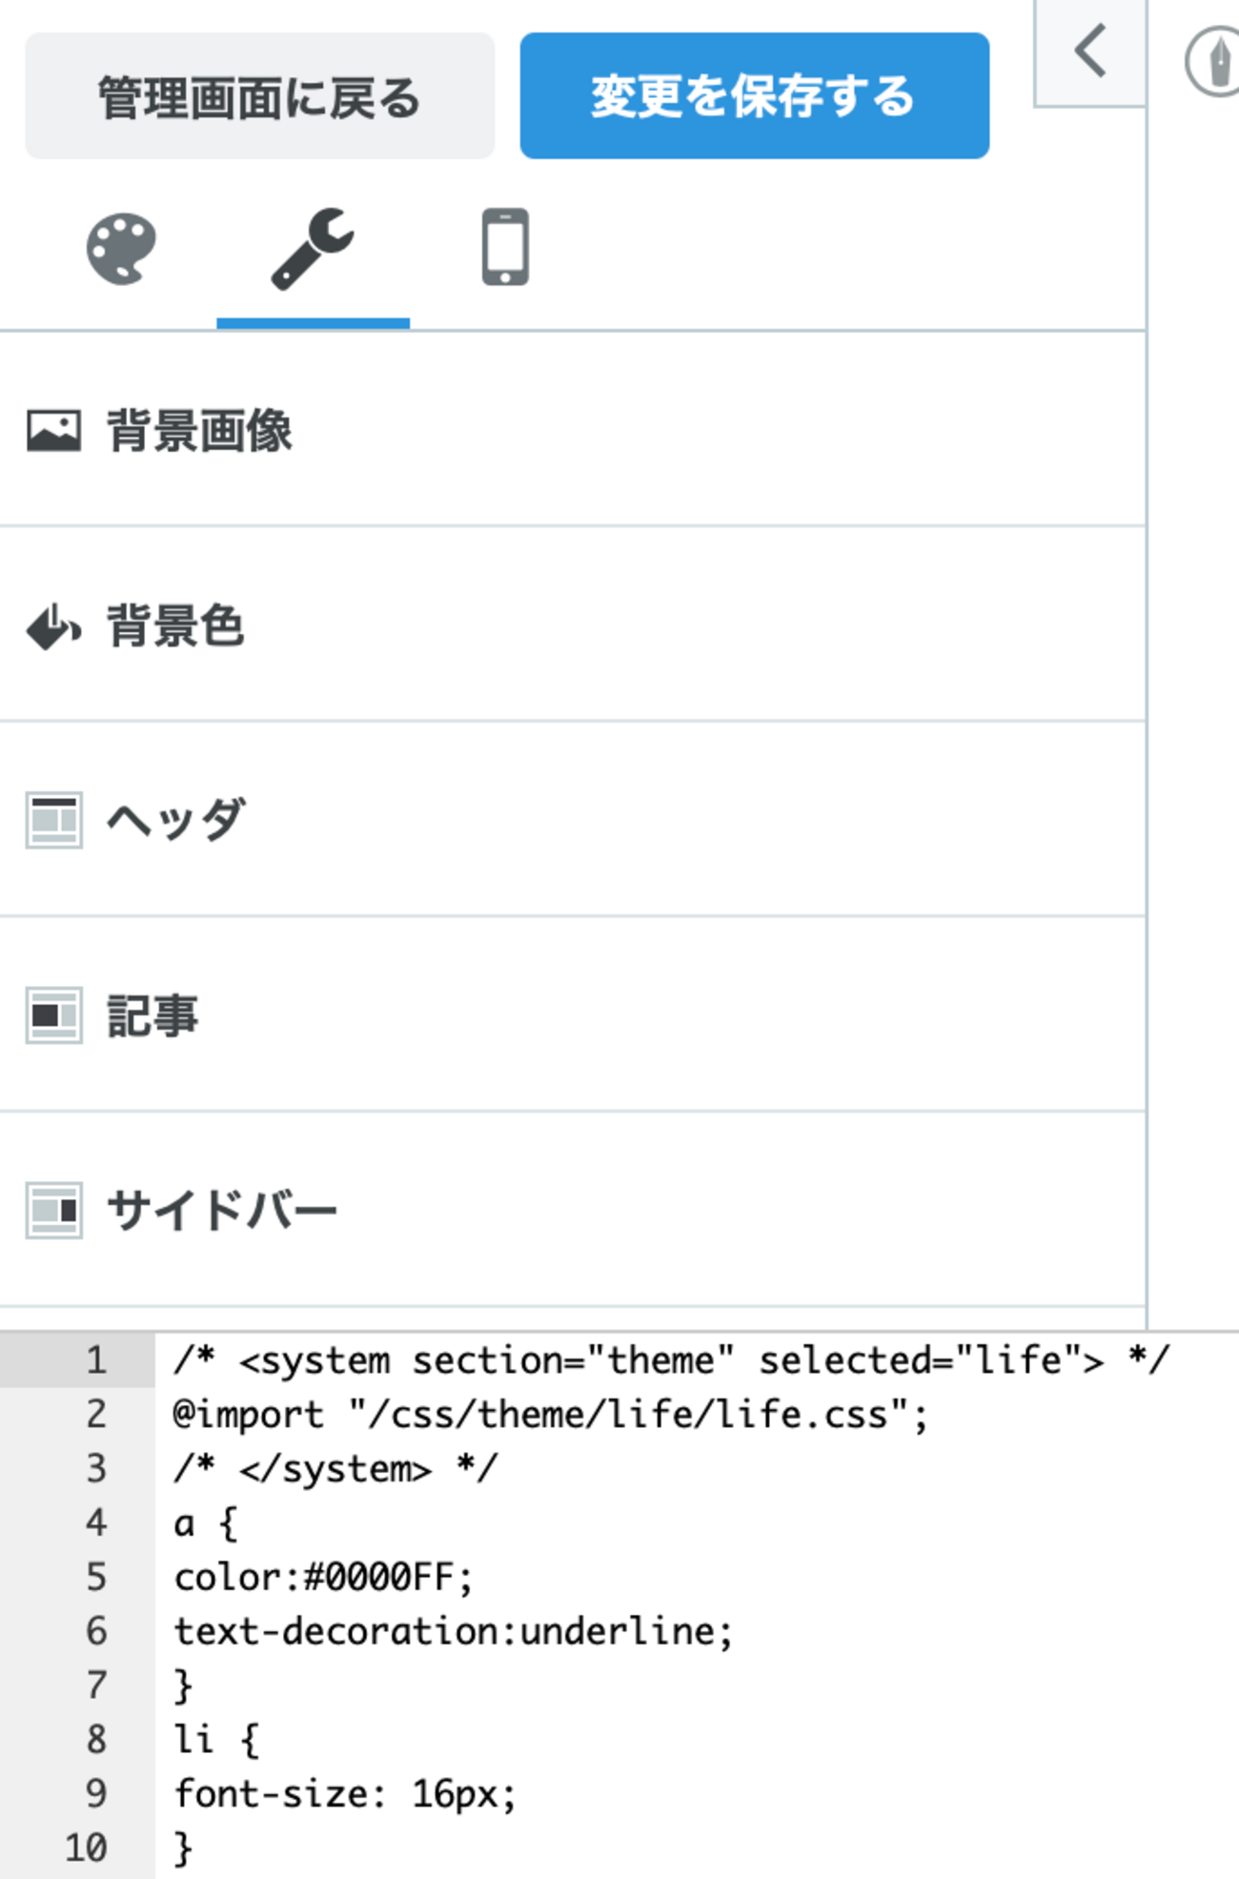1239x1879 pixels.
Task: Click 管理画面に戻る button
Action: point(259,96)
